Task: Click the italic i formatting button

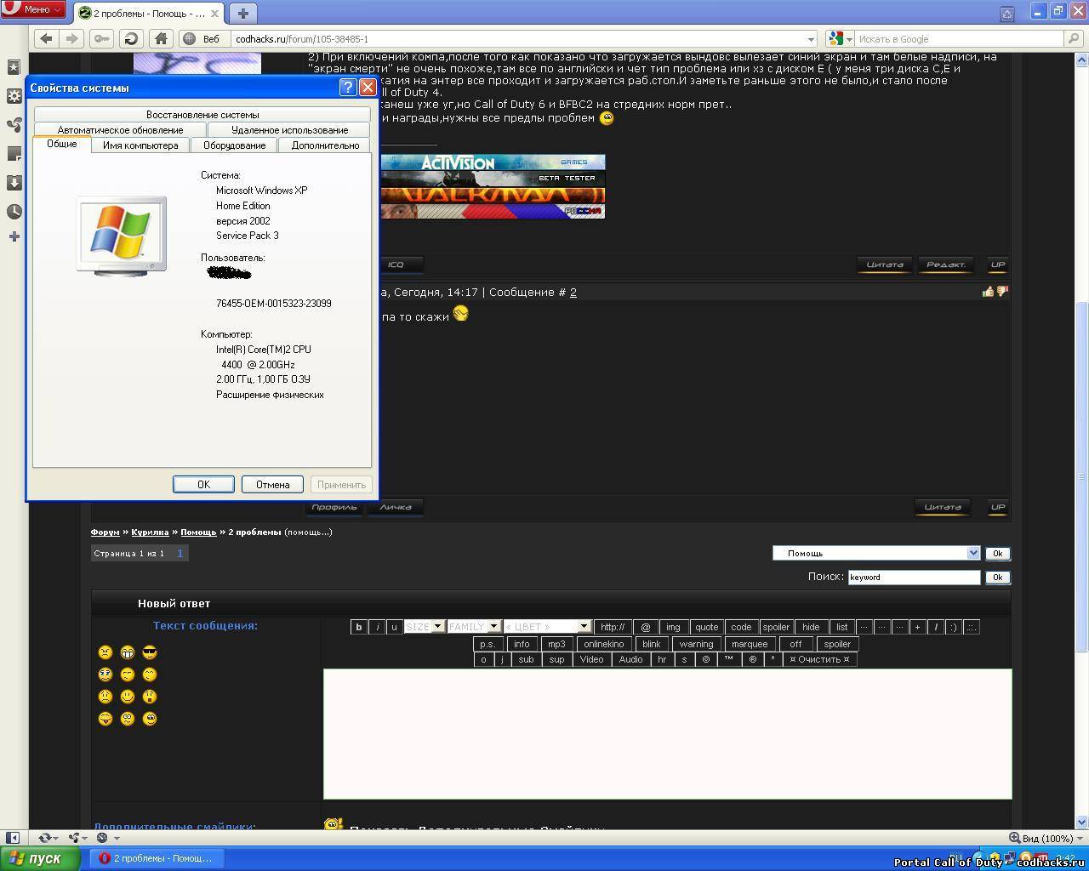Action: click(x=377, y=627)
